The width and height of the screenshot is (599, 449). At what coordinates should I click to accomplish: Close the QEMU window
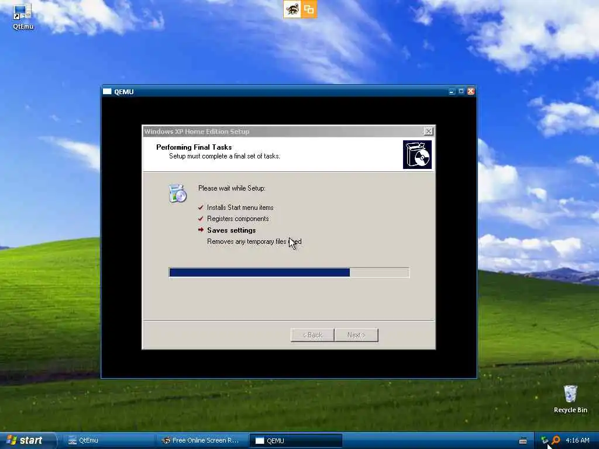point(471,92)
